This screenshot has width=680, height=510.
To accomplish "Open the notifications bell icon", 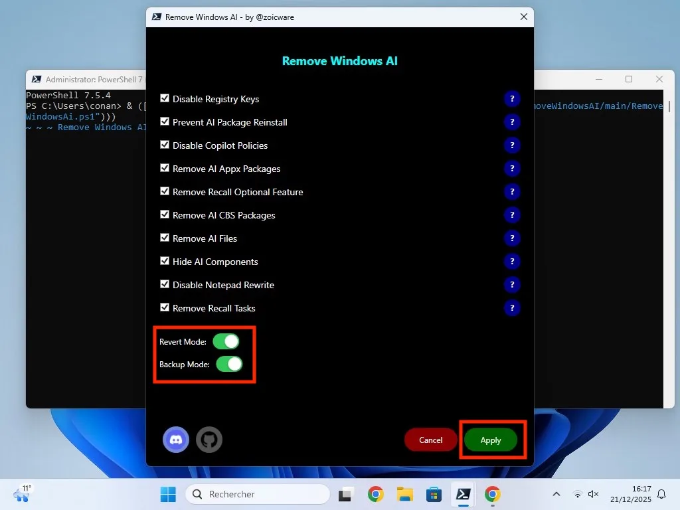I will tap(661, 494).
